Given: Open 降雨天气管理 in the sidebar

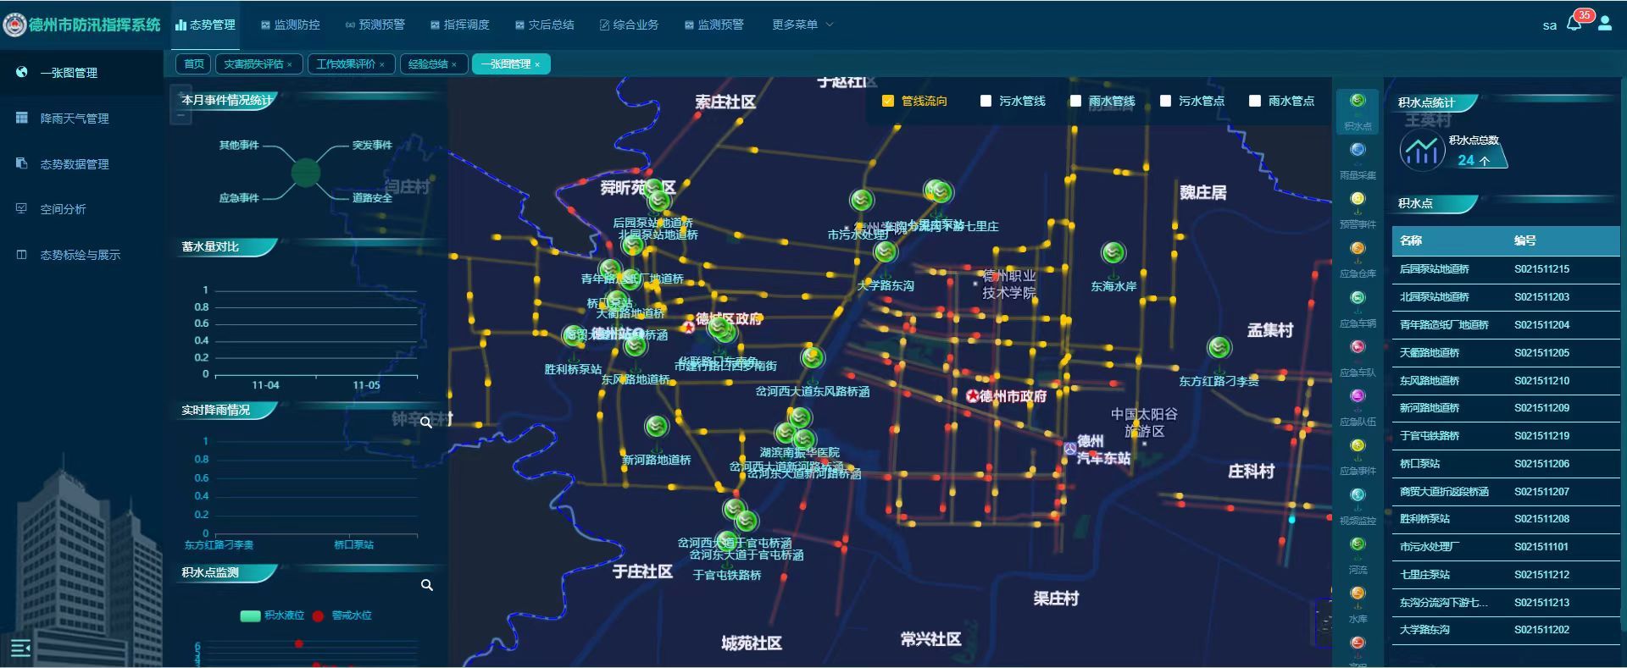Looking at the screenshot, I should coord(75,119).
